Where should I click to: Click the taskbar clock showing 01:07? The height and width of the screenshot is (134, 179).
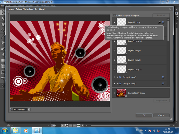168,131
